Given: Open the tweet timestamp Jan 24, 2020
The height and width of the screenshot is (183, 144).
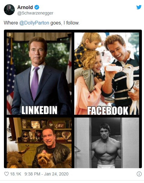Looking at the screenshot, I should coord(46,174).
